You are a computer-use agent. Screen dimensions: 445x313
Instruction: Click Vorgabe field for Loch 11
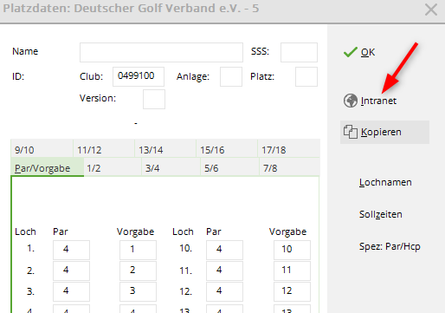(x=292, y=271)
